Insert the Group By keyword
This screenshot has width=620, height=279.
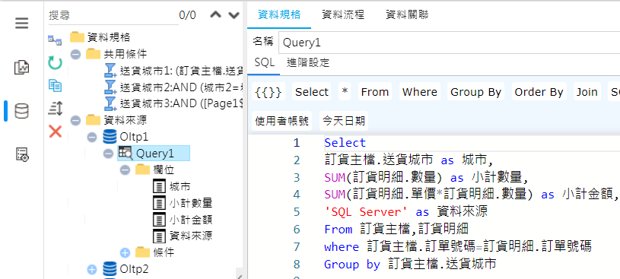pyautogui.click(x=475, y=92)
